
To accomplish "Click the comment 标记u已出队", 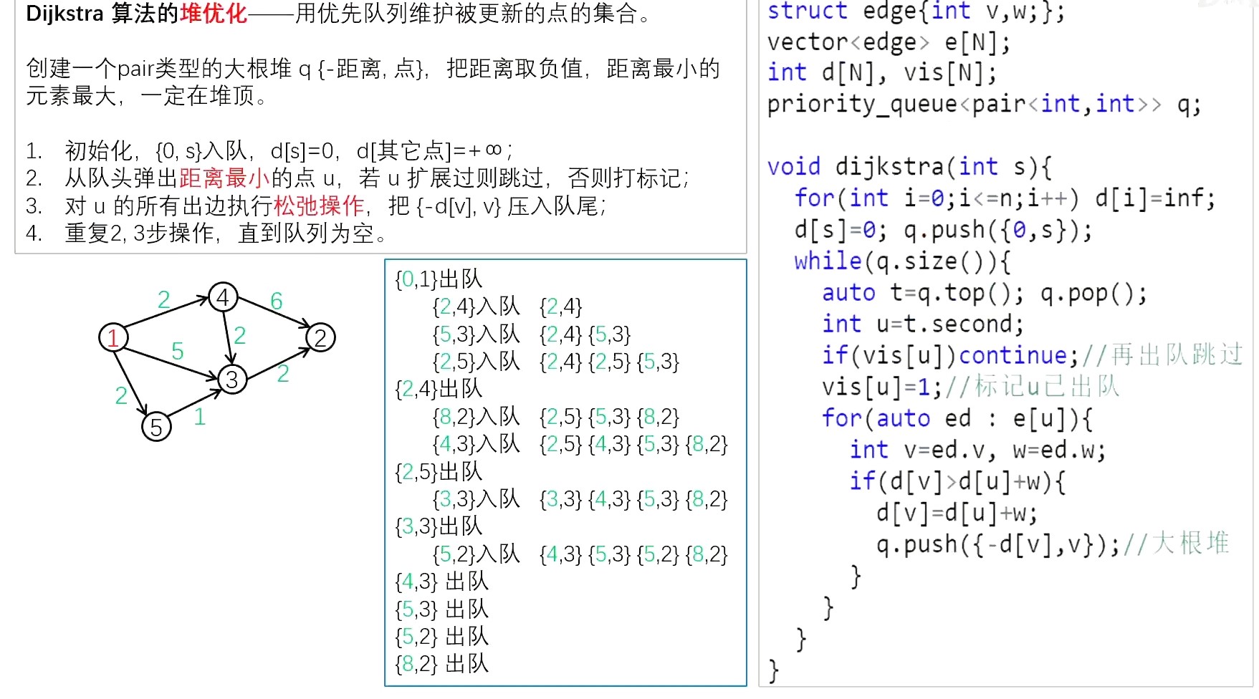I will 1047,387.
